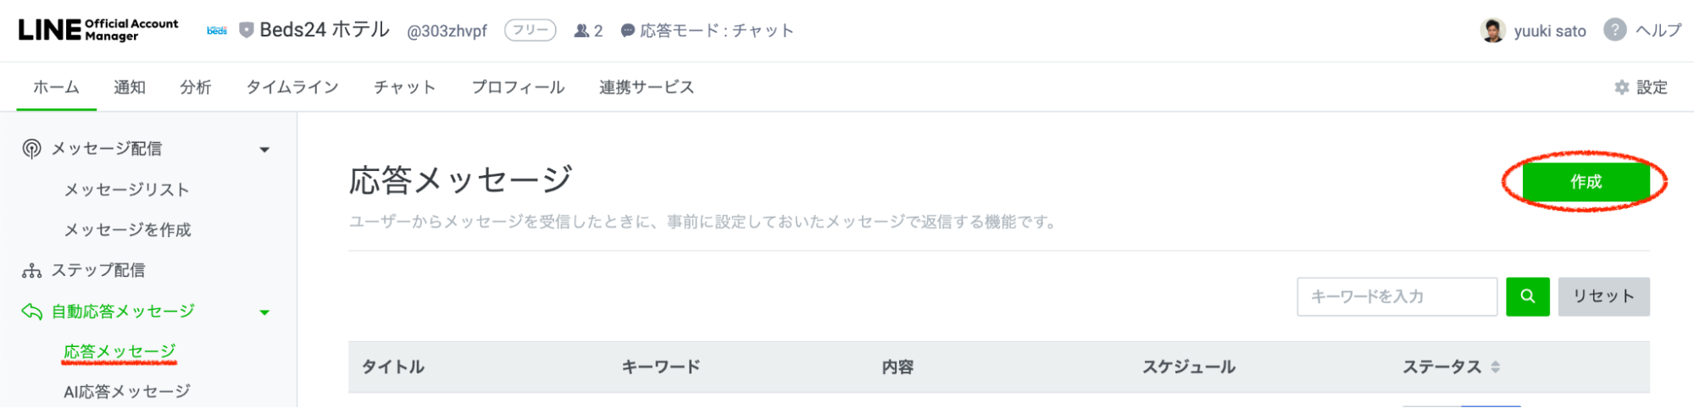
Task: Click the green 作成 button
Action: click(x=1586, y=182)
